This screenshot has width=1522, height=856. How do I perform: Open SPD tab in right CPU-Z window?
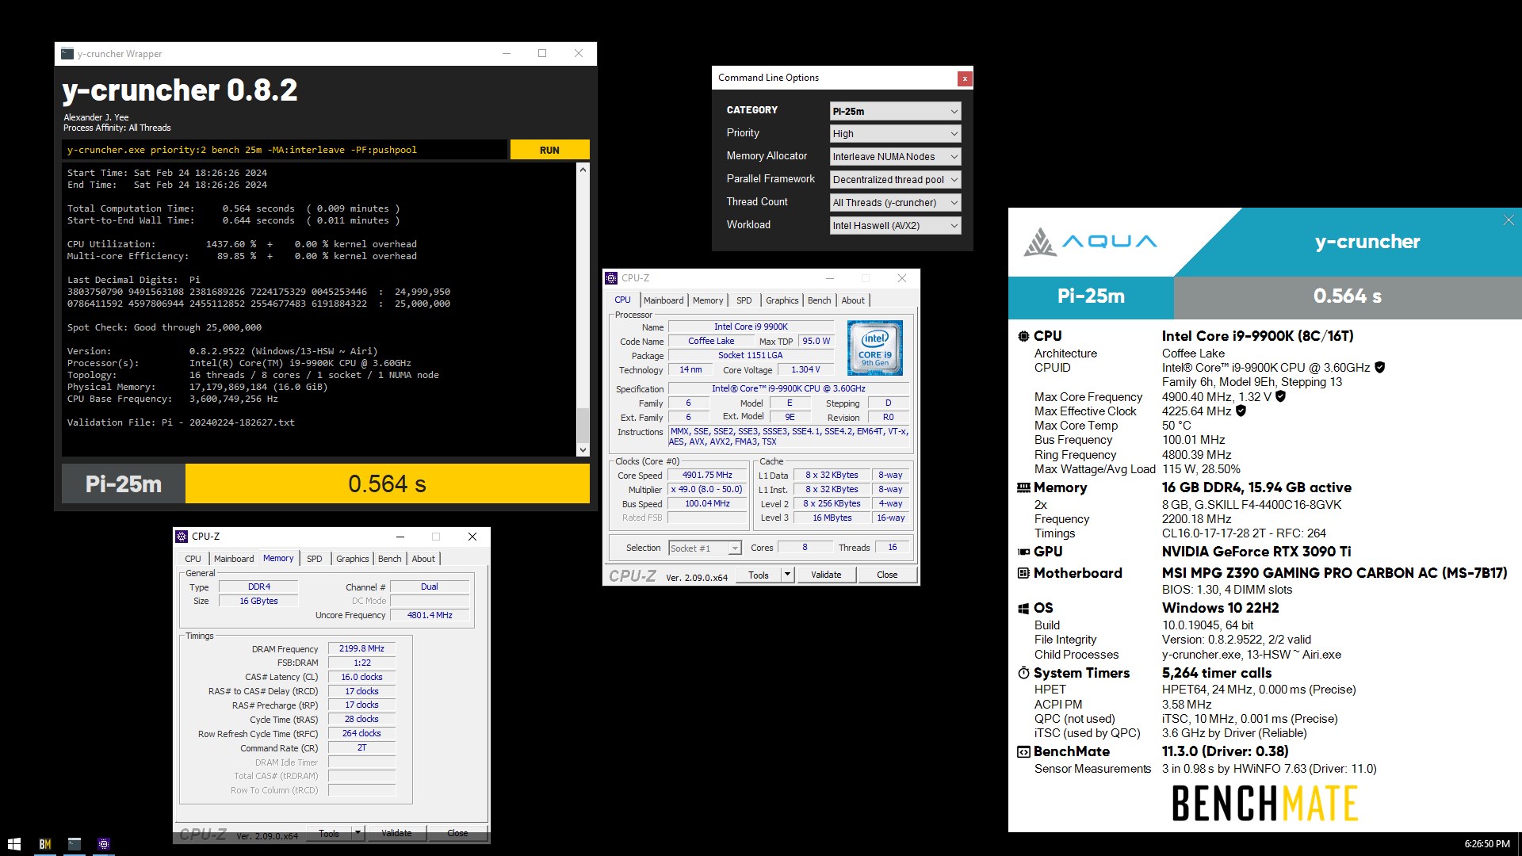pyautogui.click(x=744, y=300)
